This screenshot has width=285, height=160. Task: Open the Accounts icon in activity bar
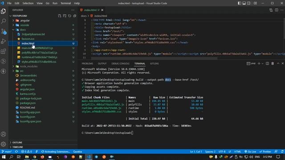tap(4, 134)
